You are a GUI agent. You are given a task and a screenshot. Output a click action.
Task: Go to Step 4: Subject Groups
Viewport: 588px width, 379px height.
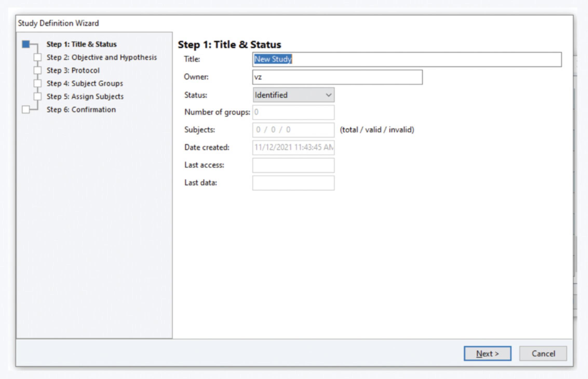[85, 83]
